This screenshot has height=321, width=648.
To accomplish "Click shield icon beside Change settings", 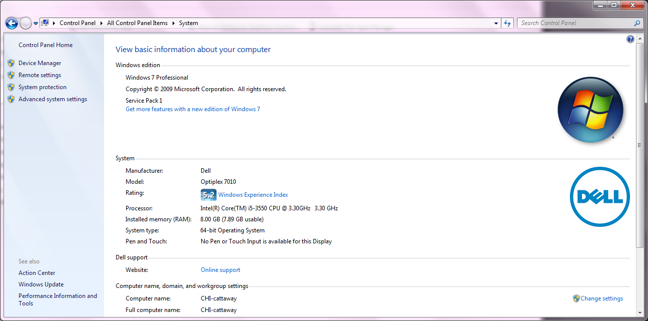I will 576,298.
